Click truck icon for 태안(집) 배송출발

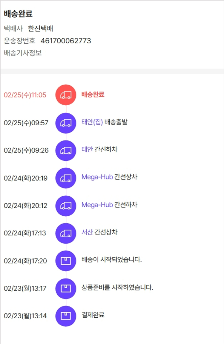click(x=66, y=123)
